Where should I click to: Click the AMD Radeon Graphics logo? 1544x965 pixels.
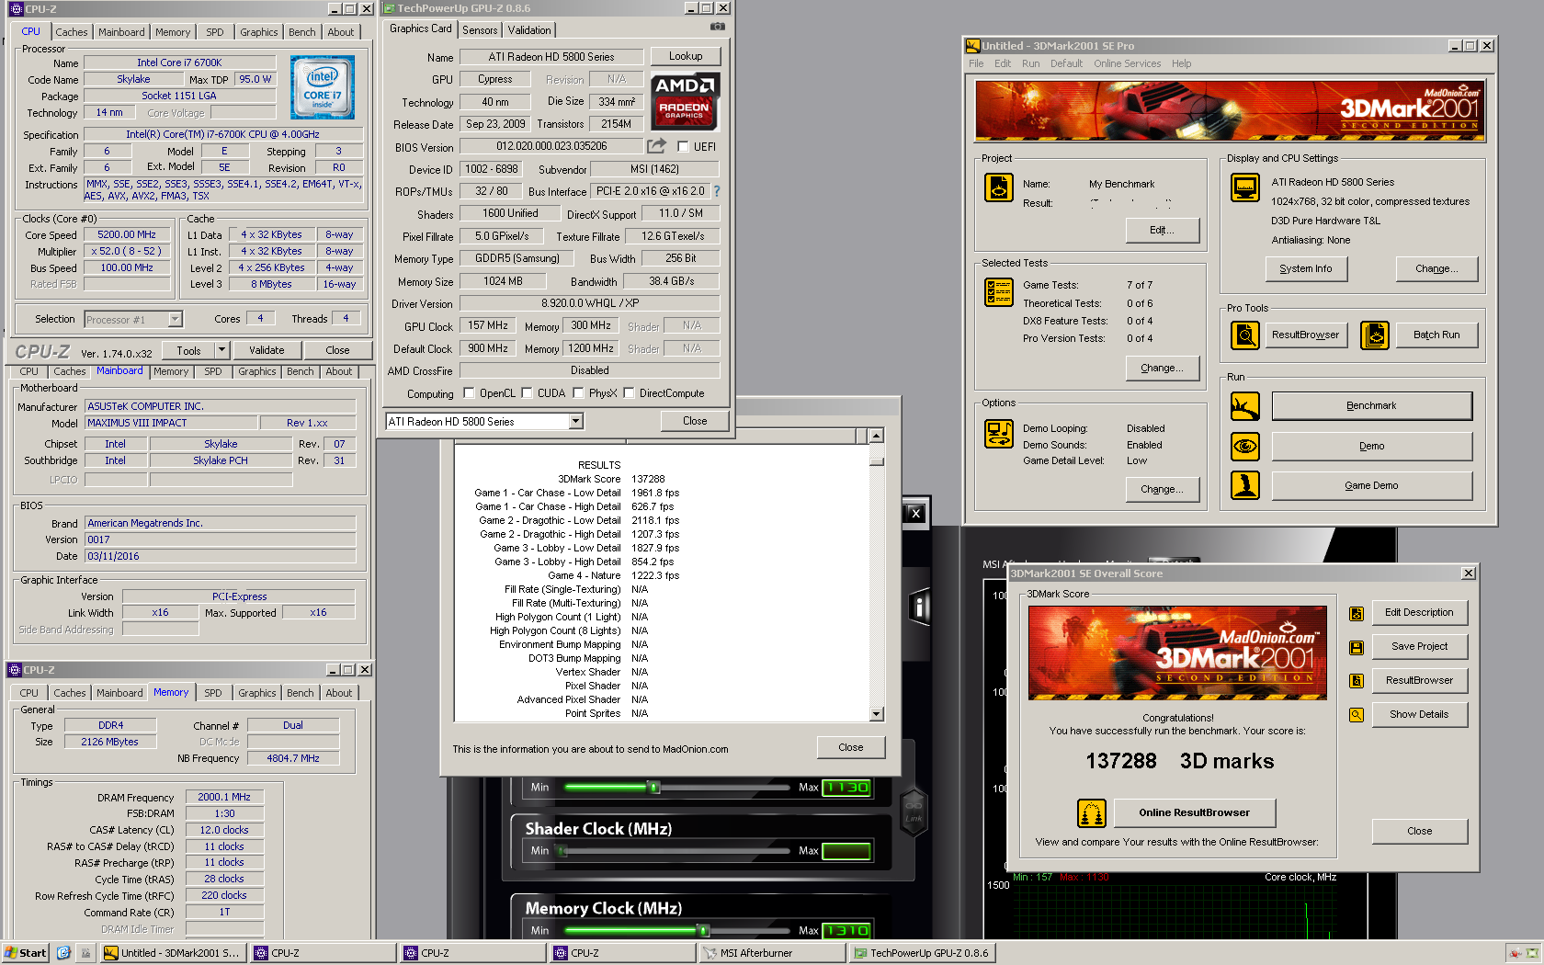[x=686, y=102]
